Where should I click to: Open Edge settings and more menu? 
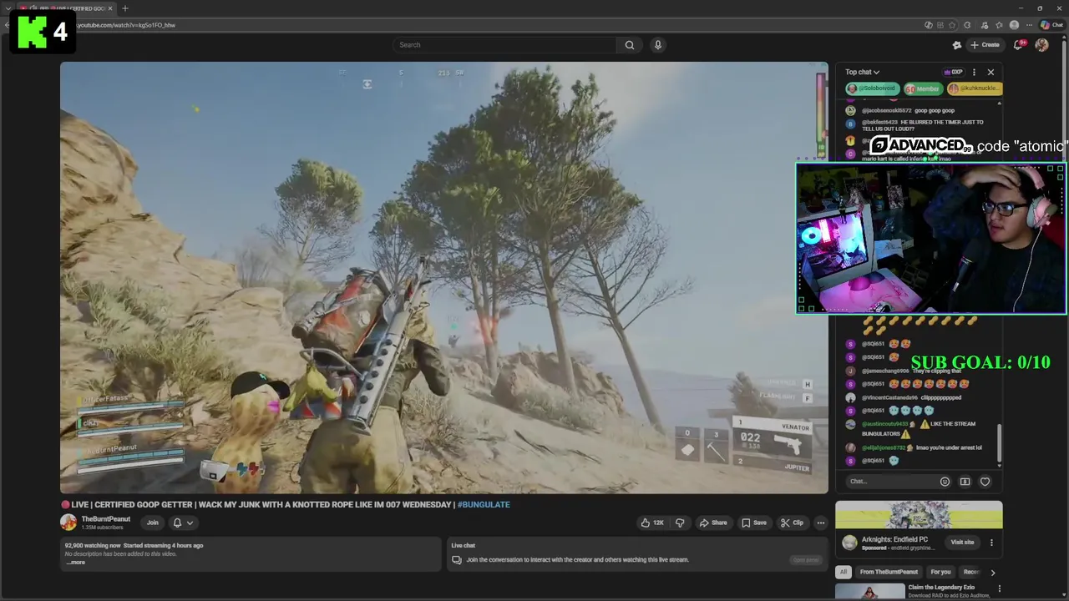click(x=1029, y=25)
